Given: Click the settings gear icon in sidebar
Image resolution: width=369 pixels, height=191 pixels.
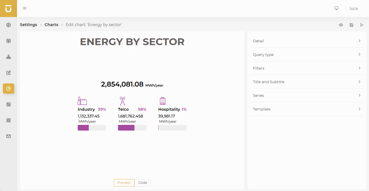Looking at the screenshot, I should click(x=9, y=25).
